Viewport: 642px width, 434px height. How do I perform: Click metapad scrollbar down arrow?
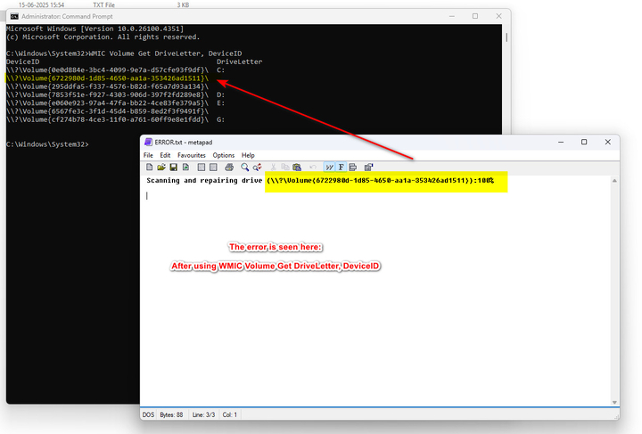point(614,402)
